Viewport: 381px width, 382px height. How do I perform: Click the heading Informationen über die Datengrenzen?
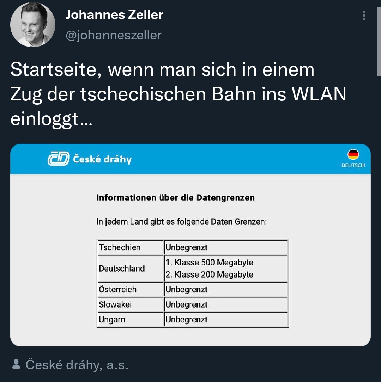[175, 198]
